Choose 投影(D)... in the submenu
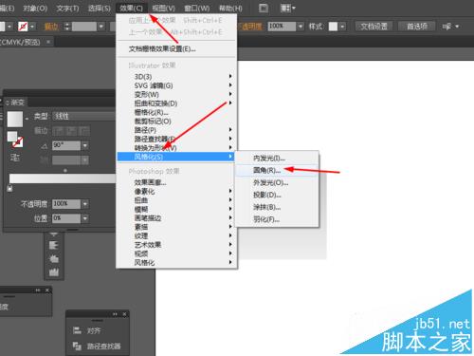474x356 pixels. coord(277,195)
